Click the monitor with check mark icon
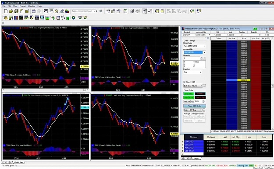The width and height of the screenshot is (274, 169). pos(80,17)
